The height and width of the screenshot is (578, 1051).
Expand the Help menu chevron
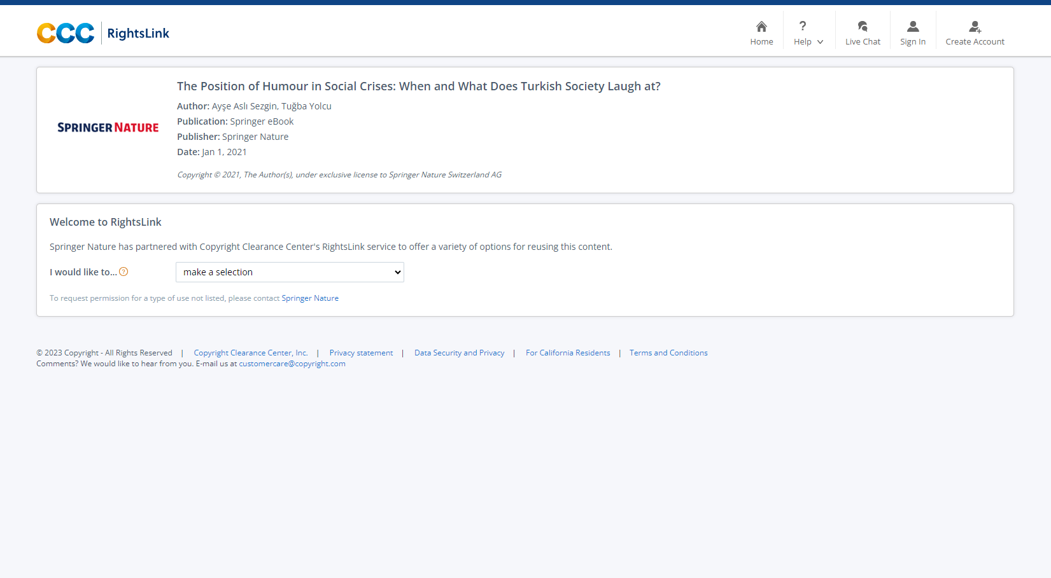[x=820, y=42]
